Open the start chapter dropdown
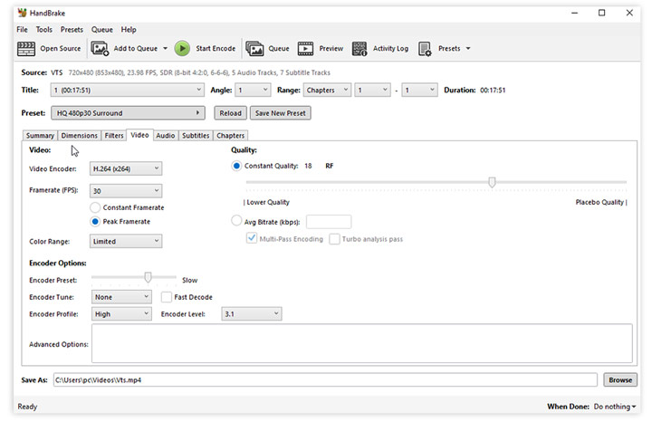 pyautogui.click(x=372, y=90)
